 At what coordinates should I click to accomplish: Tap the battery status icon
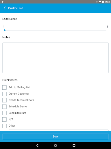[103, 2]
